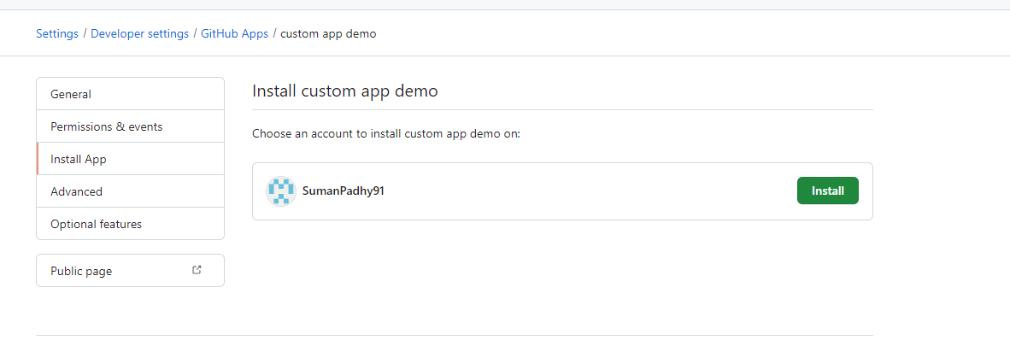Screen dimensions: 1010x352
Task: Click the SumanPadhy91 account name
Action: coord(343,191)
